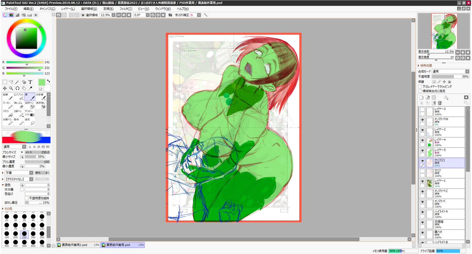Select the lasso selection tool
The width and height of the screenshot is (472, 254).
tap(11, 82)
